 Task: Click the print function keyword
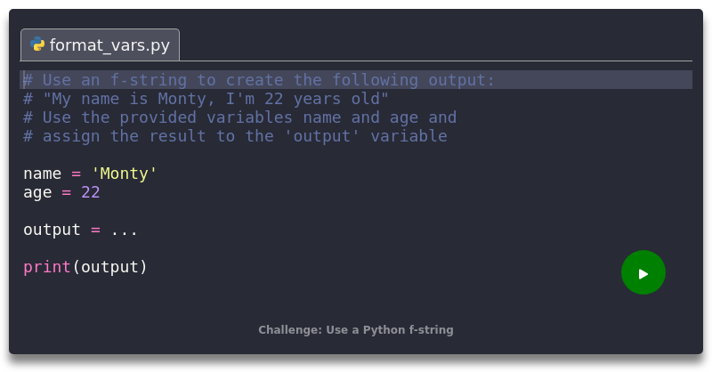pyautogui.click(x=46, y=267)
